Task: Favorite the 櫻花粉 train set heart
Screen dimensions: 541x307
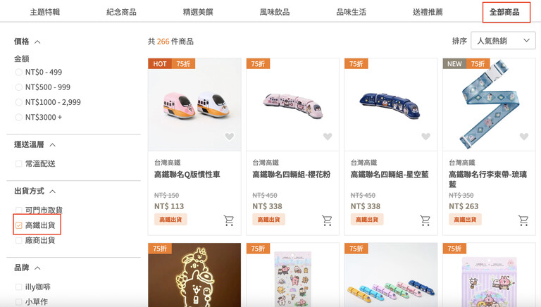Action: click(x=328, y=137)
